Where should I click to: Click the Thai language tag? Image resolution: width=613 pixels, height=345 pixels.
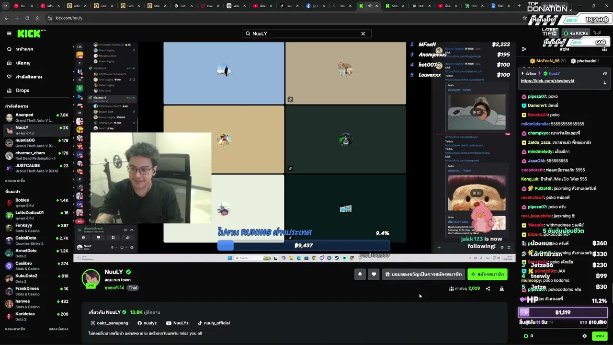133,287
